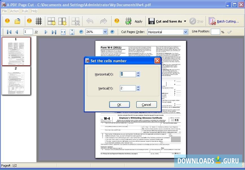Image resolution: width=245 pixels, height=170 pixels.
Task: Increase the Vertical(Y) cell count
Action: (138, 87)
